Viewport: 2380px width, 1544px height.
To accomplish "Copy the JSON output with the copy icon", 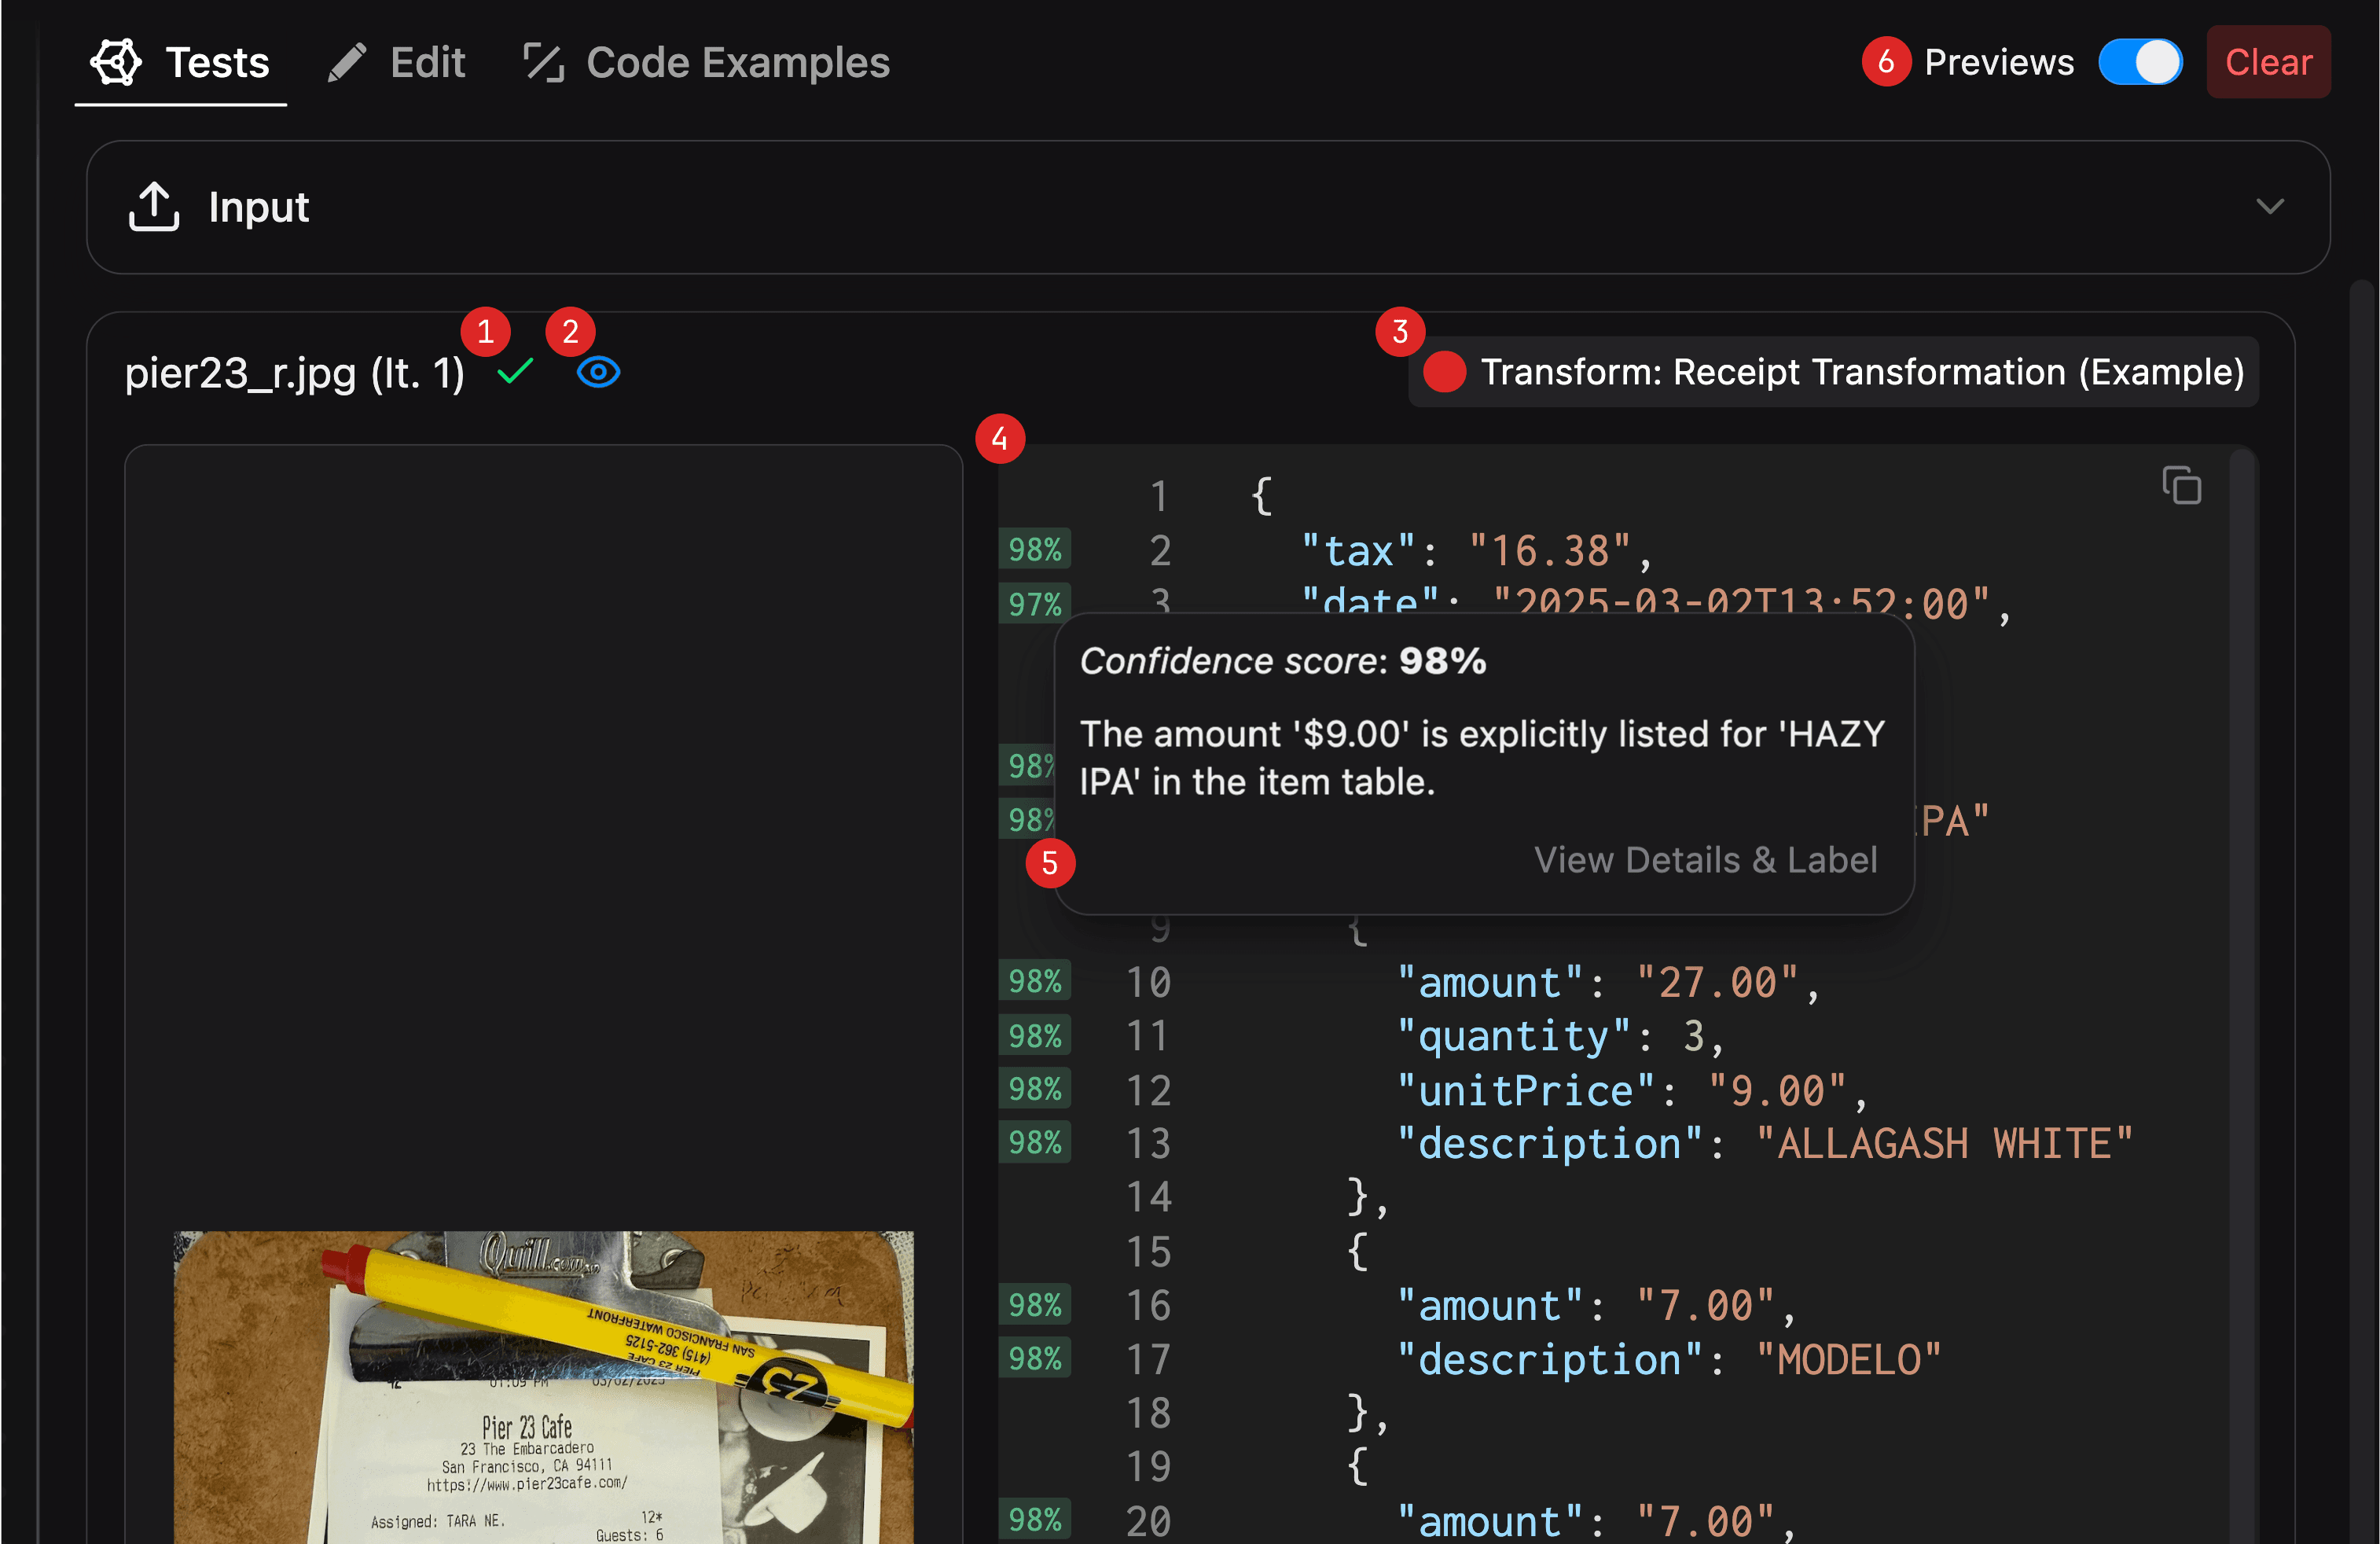I will [2181, 486].
